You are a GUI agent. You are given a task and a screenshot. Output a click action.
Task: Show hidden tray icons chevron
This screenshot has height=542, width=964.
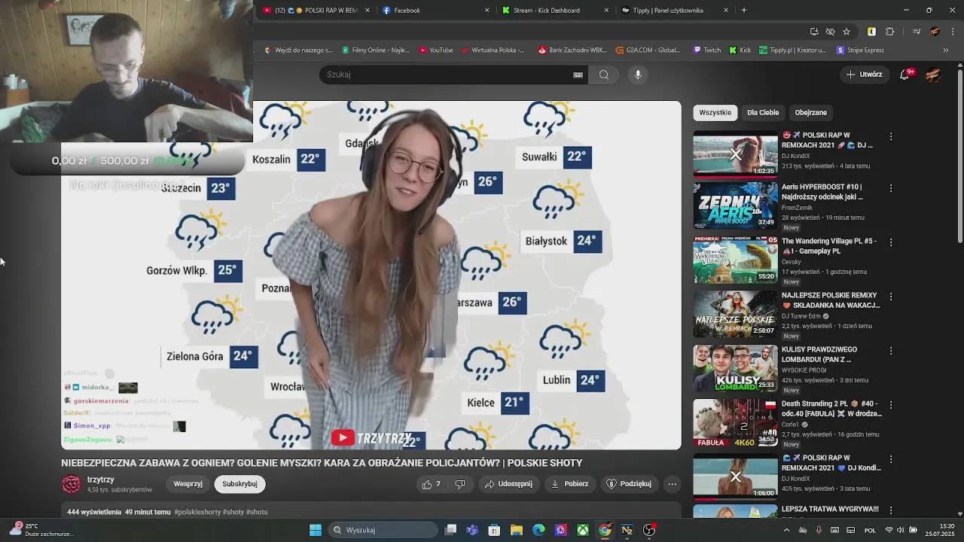[x=787, y=530]
